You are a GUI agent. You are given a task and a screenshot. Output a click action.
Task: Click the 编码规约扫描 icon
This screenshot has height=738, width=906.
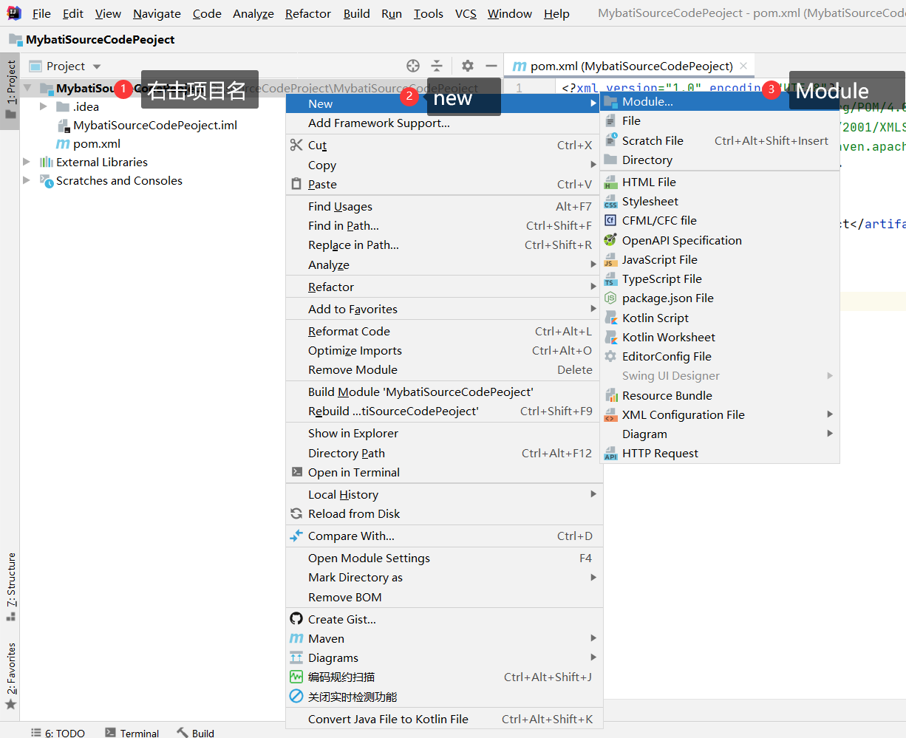[x=296, y=677]
